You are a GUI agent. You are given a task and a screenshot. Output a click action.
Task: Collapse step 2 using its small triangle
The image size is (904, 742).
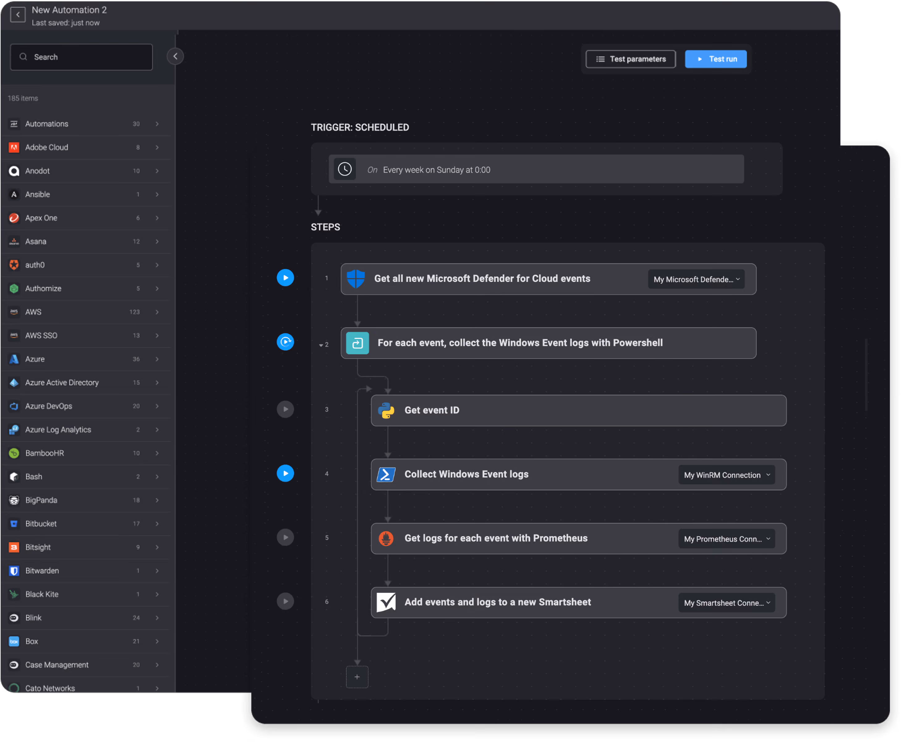pyautogui.click(x=321, y=346)
